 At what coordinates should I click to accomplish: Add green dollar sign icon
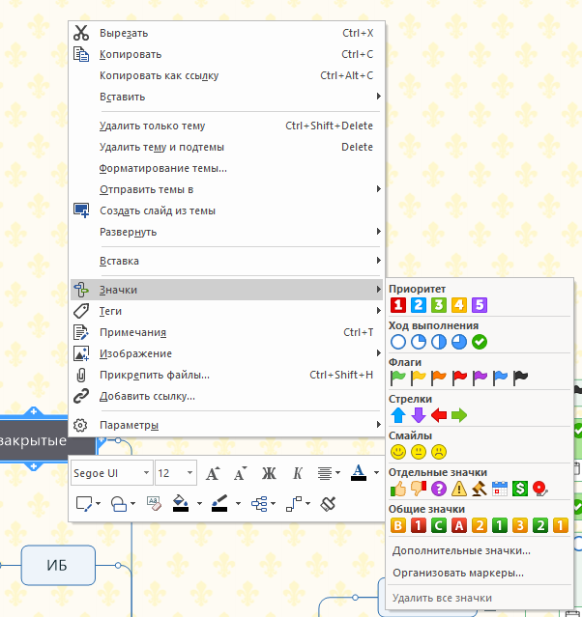tap(520, 489)
